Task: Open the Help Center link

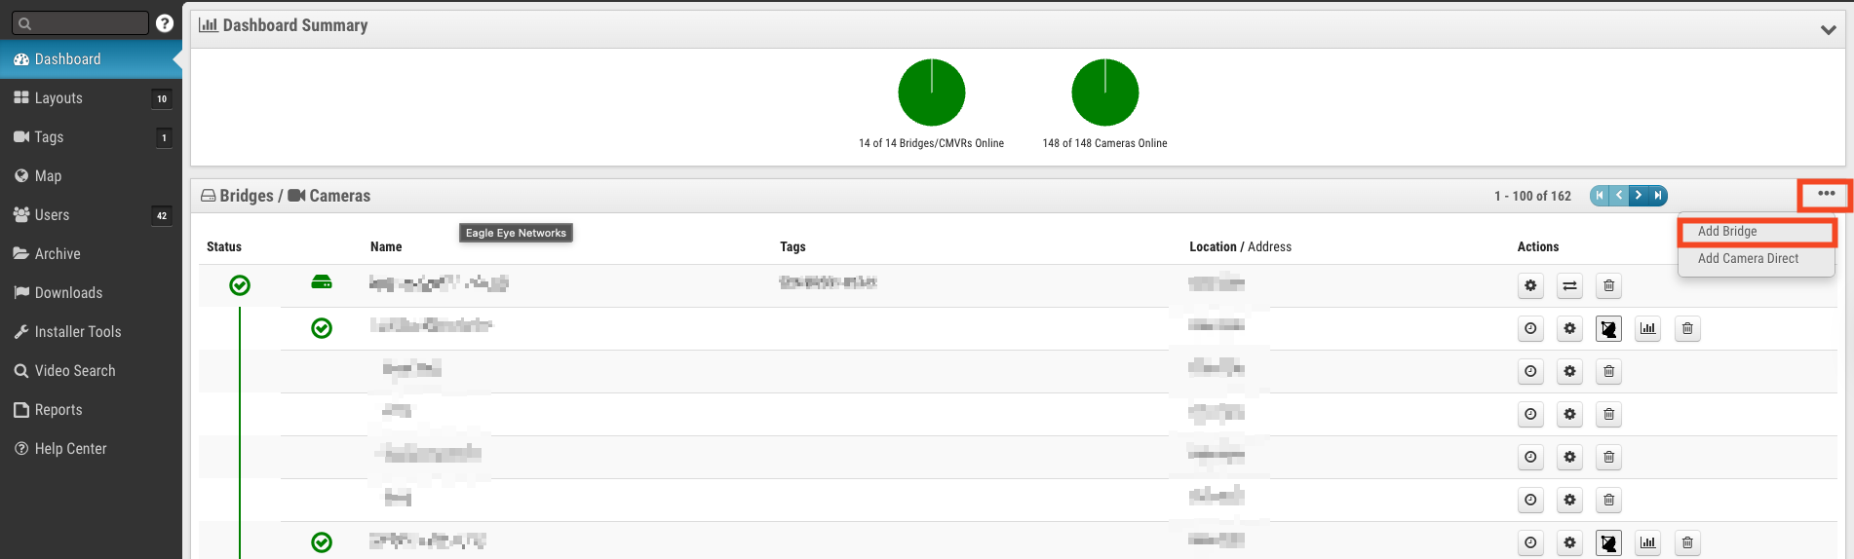Action: pyautogui.click(x=70, y=449)
